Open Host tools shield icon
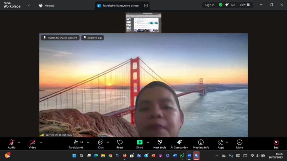Image resolution: width=287 pixels, height=161 pixels. [x=159, y=144]
